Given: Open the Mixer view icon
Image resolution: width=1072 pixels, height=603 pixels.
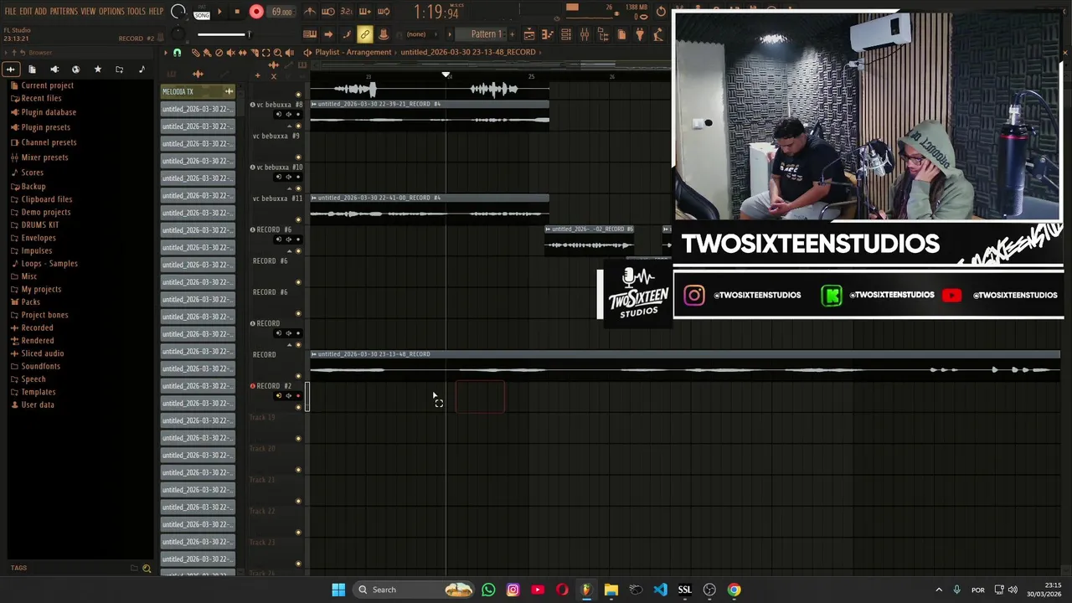Looking at the screenshot, I should (x=585, y=34).
